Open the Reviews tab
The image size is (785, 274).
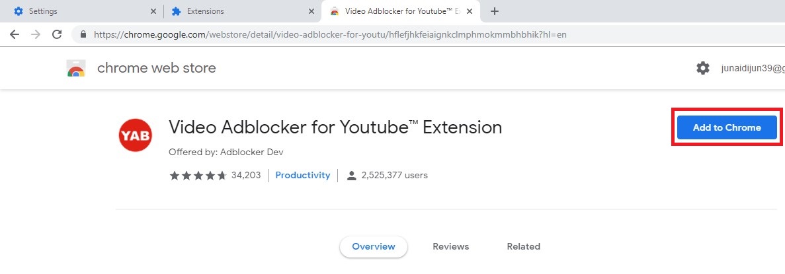[450, 246]
